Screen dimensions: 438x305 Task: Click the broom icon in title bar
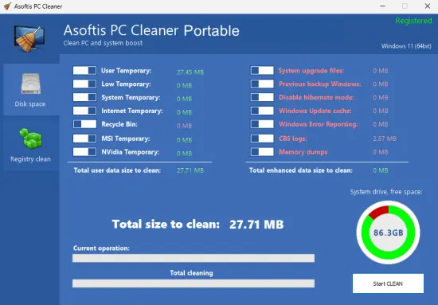pyautogui.click(x=7, y=6)
